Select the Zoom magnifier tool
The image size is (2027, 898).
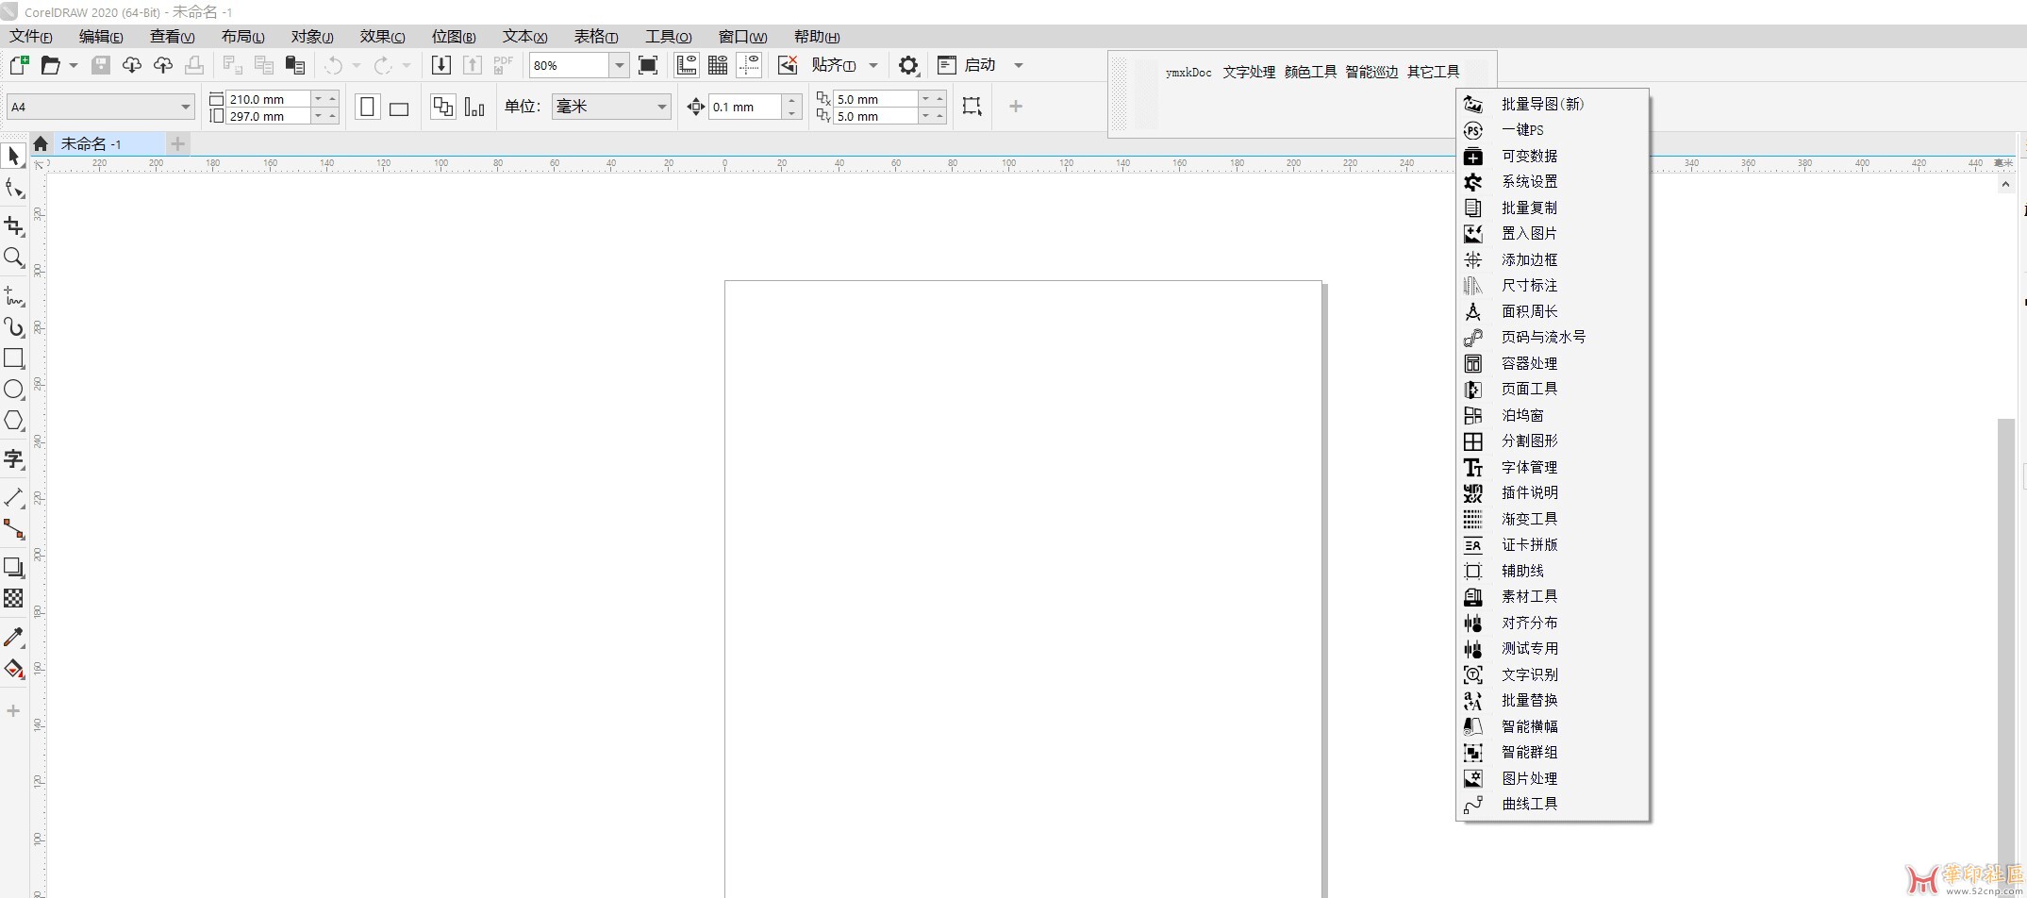pyautogui.click(x=13, y=258)
